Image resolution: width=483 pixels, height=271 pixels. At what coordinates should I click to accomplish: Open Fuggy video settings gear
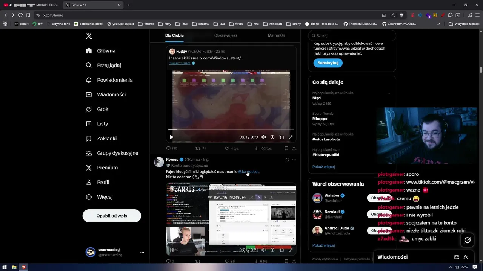tap(272, 137)
